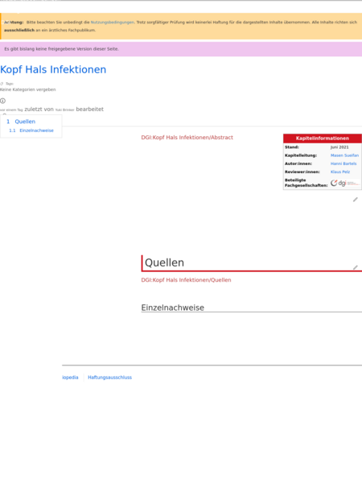Click the 'Beteiligte Fachgesellschaften:' label
This screenshot has width=362, height=483.
click(306, 183)
